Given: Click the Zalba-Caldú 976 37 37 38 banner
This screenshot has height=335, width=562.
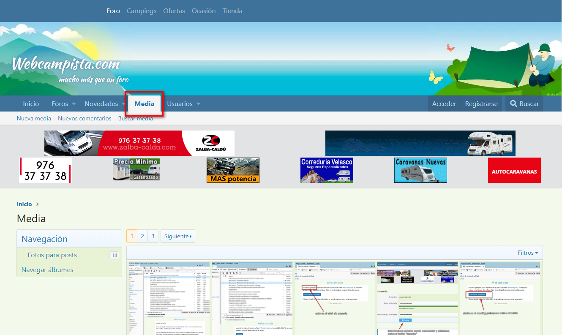Looking at the screenshot, I should tap(139, 143).
